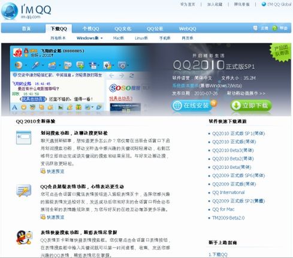The width and height of the screenshot is (293, 258).
Task: Click the preview icon under the 划词搜索 section
Action: pos(43,171)
